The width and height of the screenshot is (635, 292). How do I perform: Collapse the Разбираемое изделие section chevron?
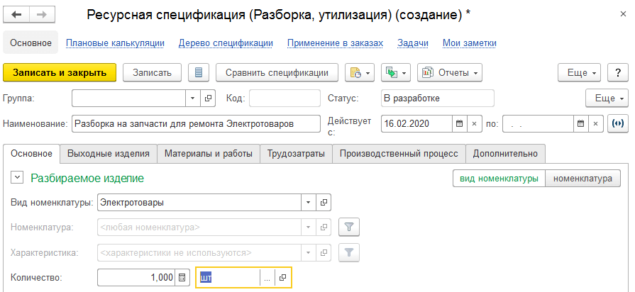[x=17, y=178]
